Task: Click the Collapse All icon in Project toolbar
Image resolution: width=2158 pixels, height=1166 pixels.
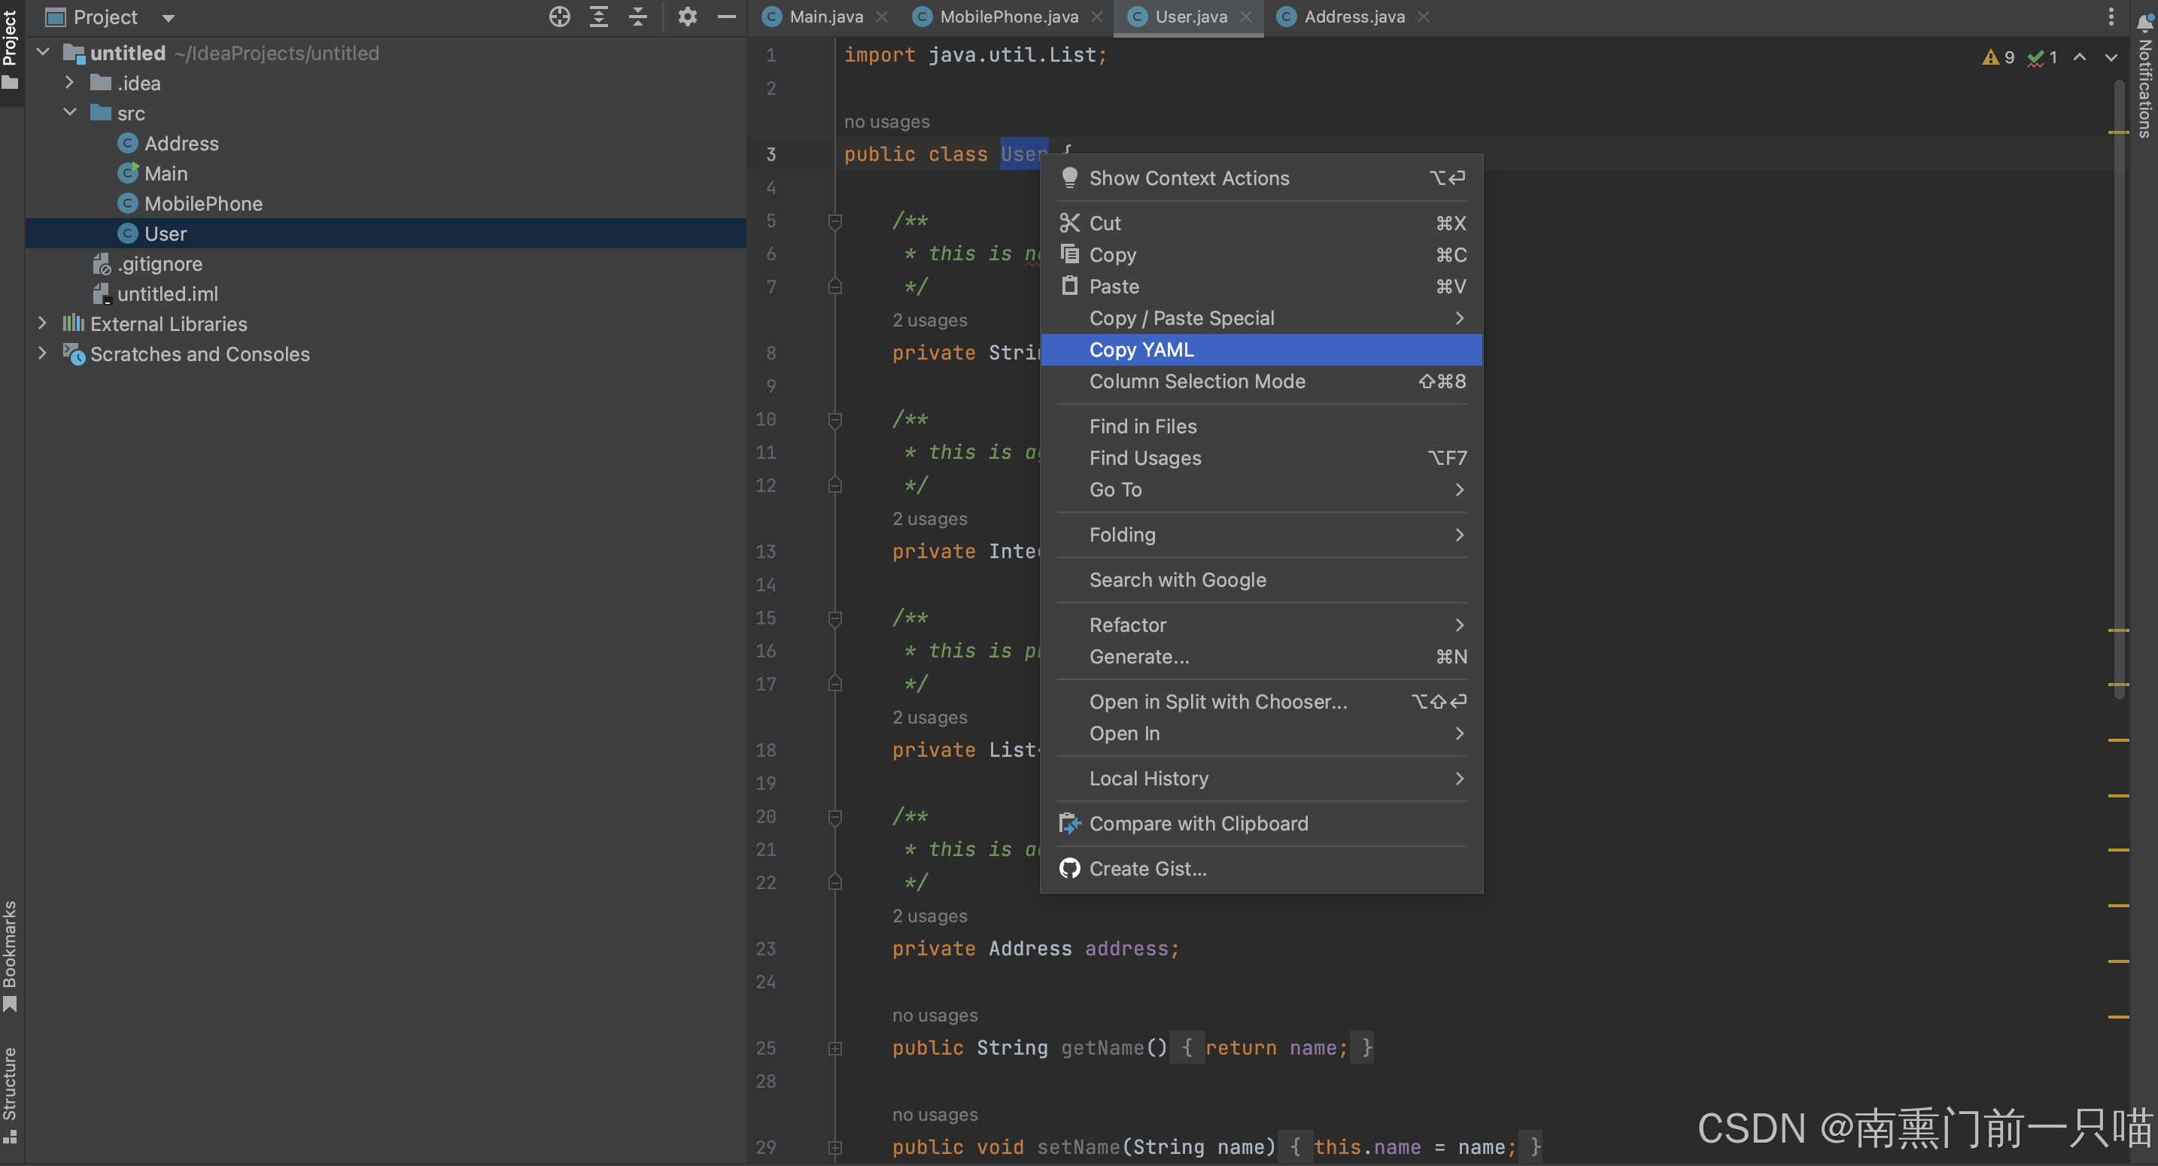Action: 638,17
